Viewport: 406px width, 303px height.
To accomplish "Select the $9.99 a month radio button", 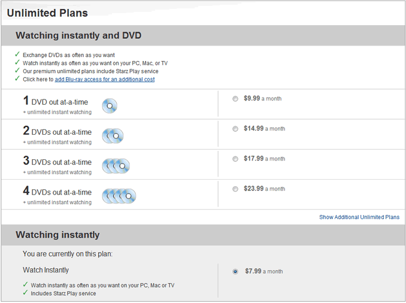I will (235, 99).
